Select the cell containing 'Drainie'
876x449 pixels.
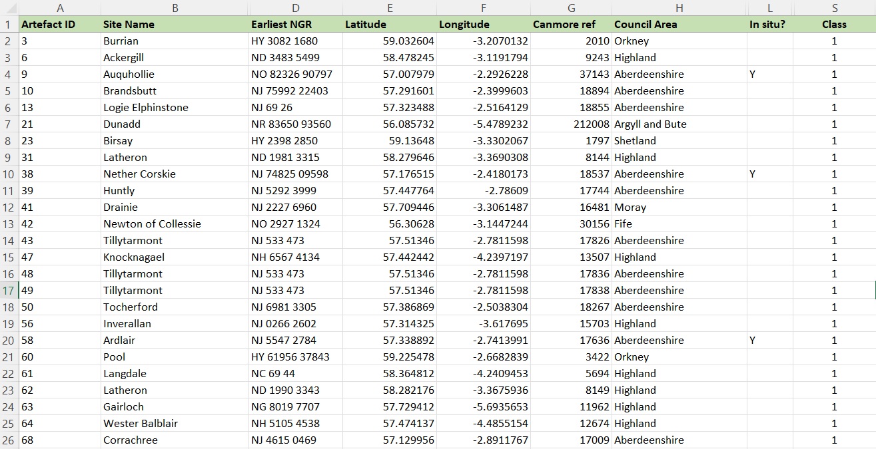(x=175, y=208)
